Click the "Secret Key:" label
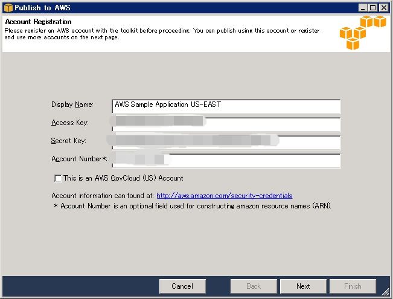Viewport: 393px width, 299px height. 69,141
